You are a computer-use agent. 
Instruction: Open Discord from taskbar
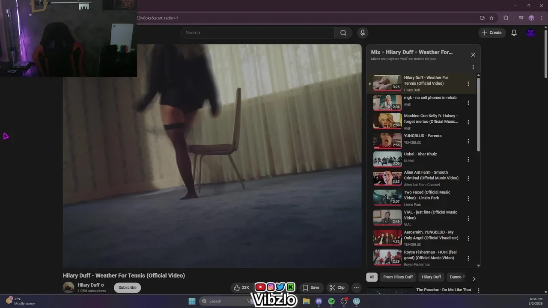pyautogui.click(x=319, y=301)
